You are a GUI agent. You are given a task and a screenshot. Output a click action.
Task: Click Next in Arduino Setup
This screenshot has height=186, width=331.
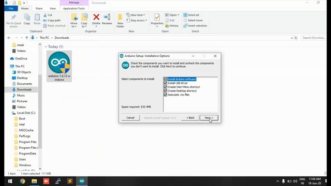(209, 118)
